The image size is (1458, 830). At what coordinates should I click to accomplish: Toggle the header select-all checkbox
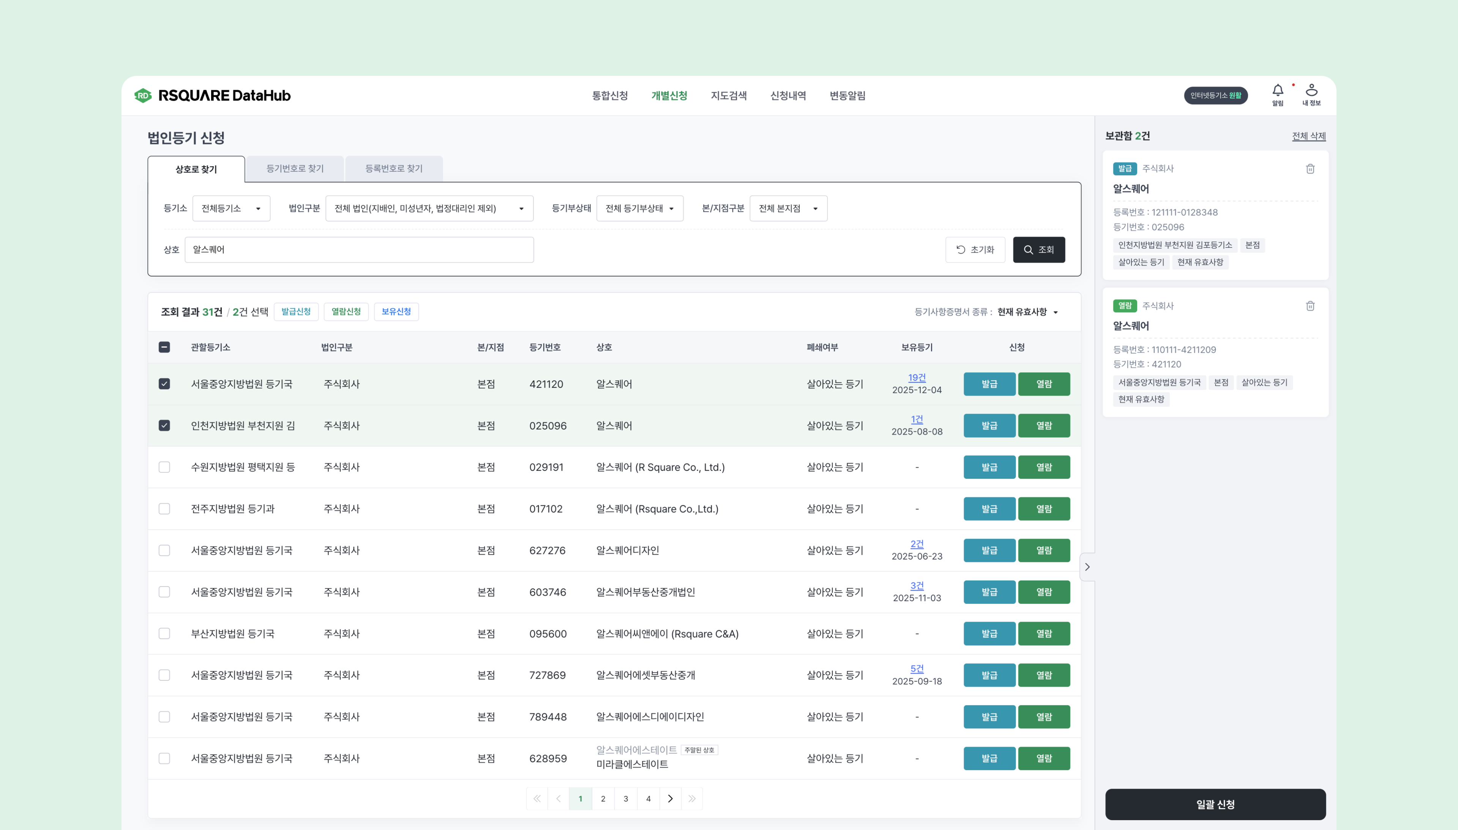[164, 347]
